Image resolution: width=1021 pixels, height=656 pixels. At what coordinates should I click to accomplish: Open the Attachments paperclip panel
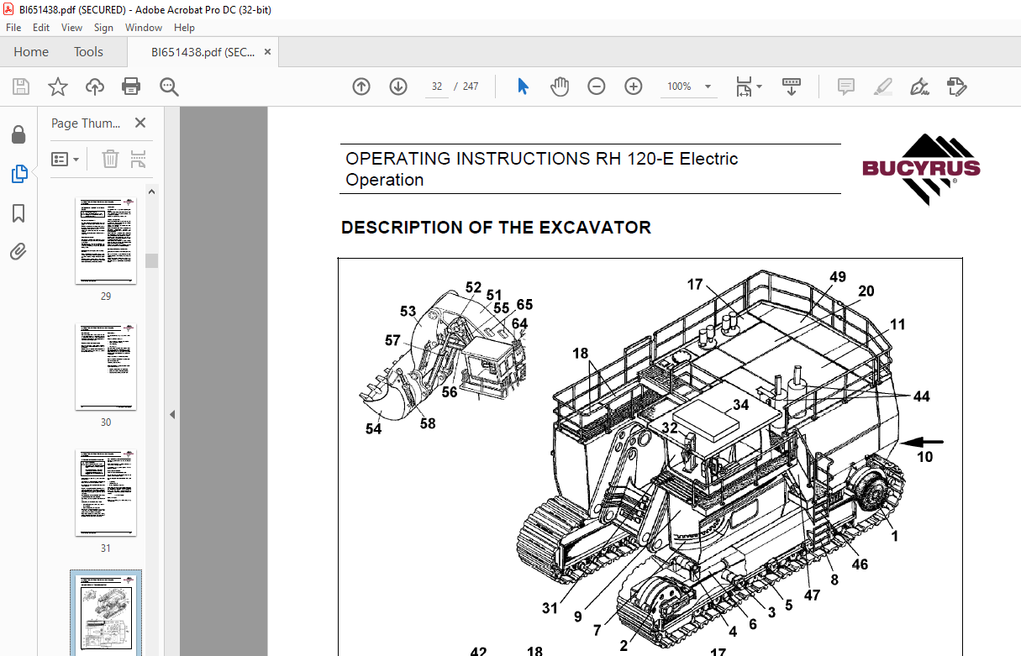coord(18,251)
